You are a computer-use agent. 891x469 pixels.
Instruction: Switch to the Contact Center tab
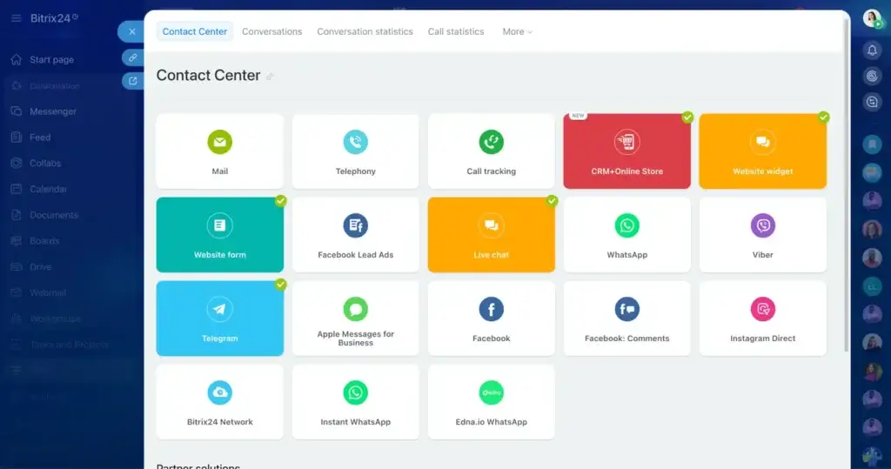click(194, 31)
